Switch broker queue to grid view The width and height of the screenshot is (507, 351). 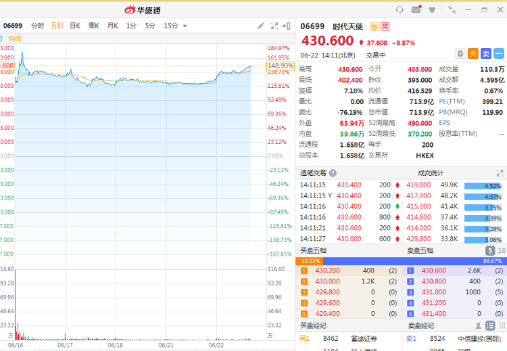pyautogui.click(x=502, y=325)
